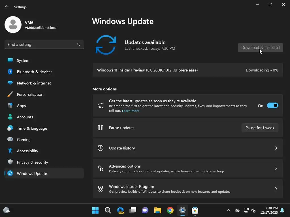Image resolution: width=290 pixels, height=217 pixels.
Task: Open Privacy & security settings
Action: 44,162
